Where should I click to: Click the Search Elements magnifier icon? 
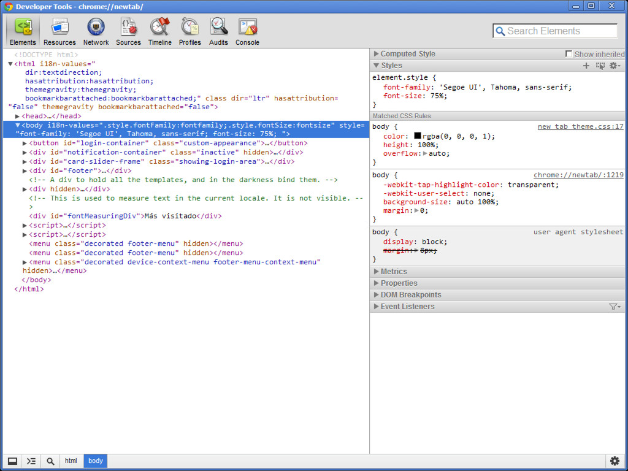coord(500,31)
